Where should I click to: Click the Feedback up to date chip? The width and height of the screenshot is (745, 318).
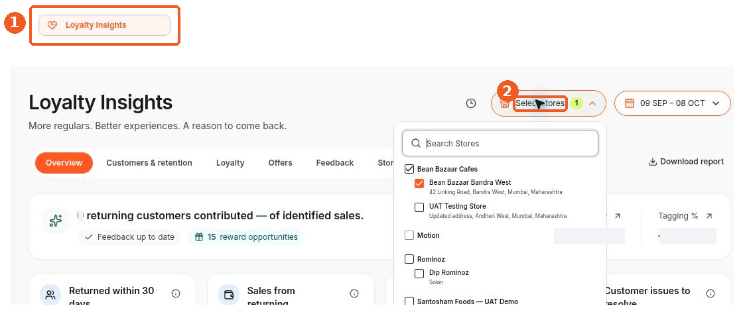coord(130,237)
